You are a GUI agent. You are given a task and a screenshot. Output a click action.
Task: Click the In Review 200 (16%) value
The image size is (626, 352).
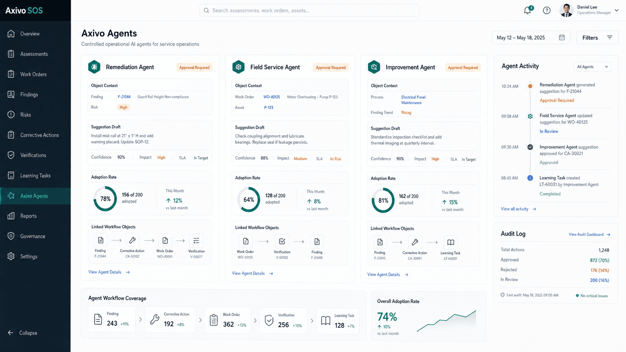599,280
